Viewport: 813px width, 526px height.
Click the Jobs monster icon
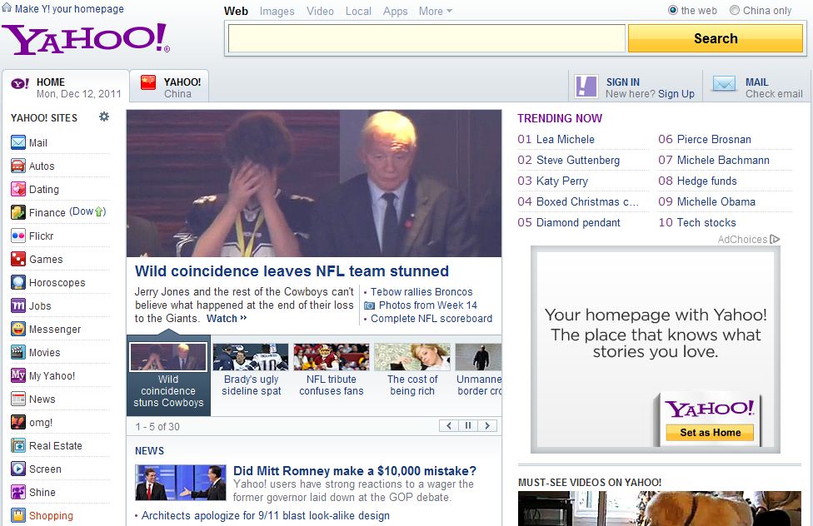click(18, 305)
